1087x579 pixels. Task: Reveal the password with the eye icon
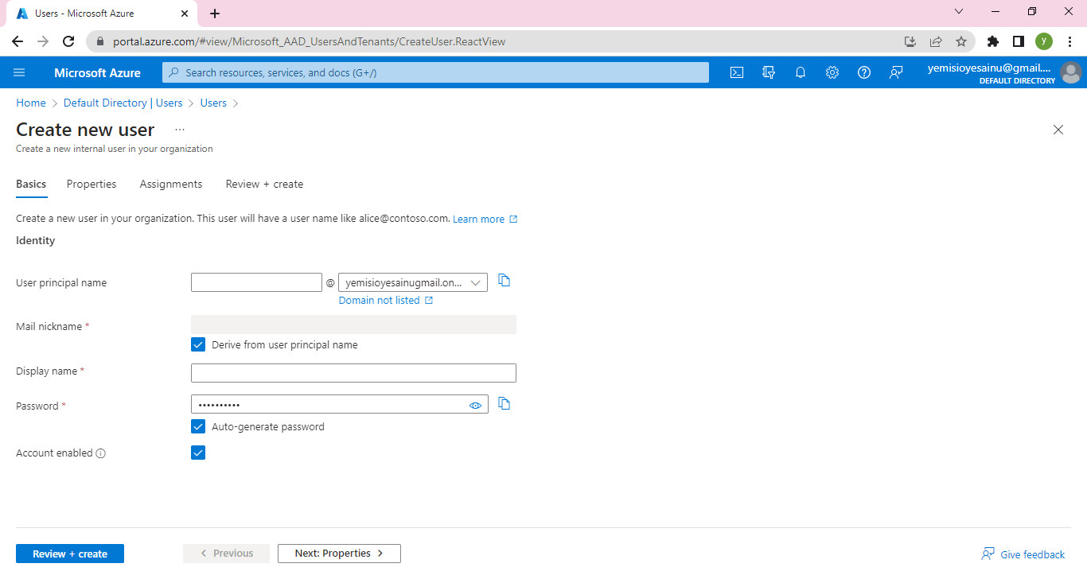tap(475, 406)
